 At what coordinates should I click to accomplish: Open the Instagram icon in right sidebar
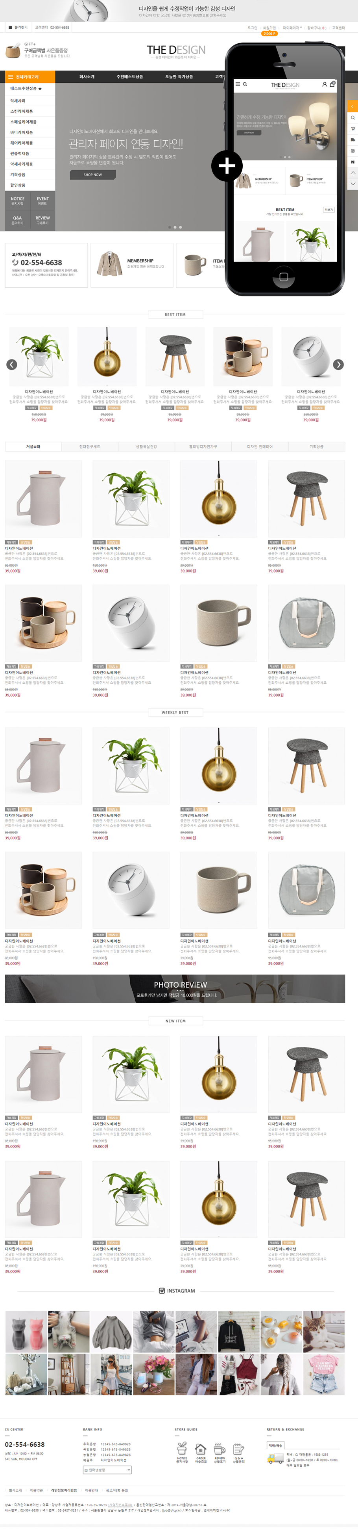[352, 151]
